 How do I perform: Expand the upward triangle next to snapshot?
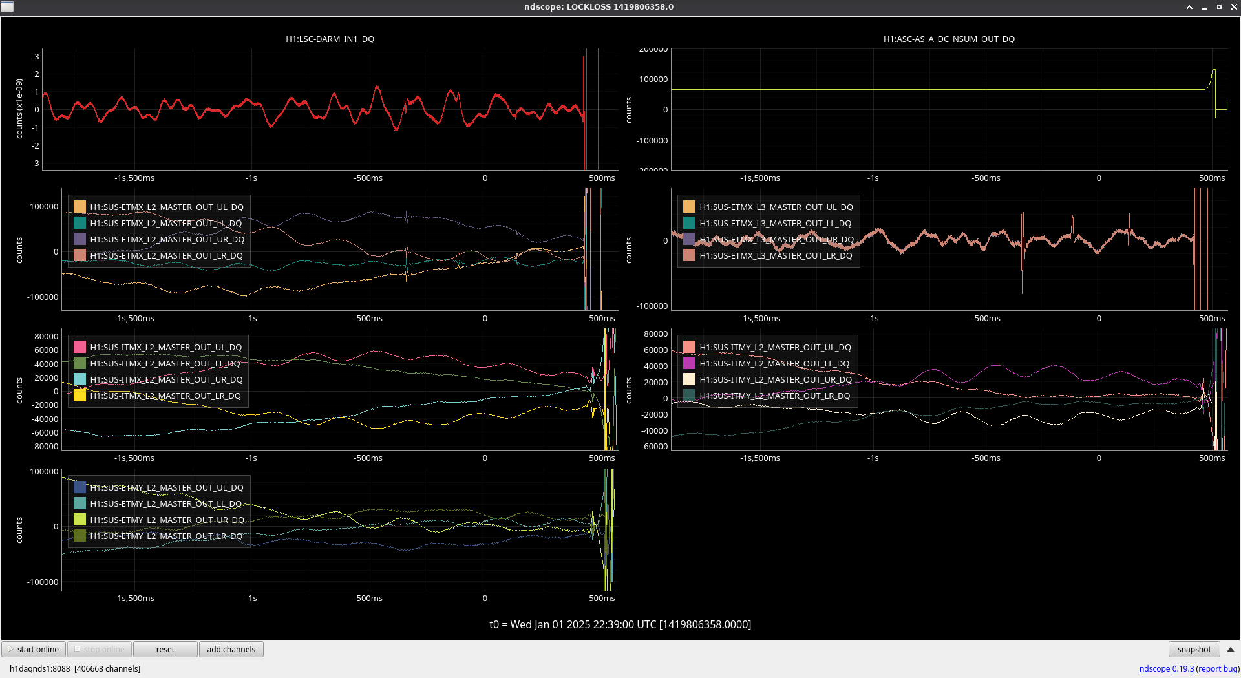tap(1231, 650)
